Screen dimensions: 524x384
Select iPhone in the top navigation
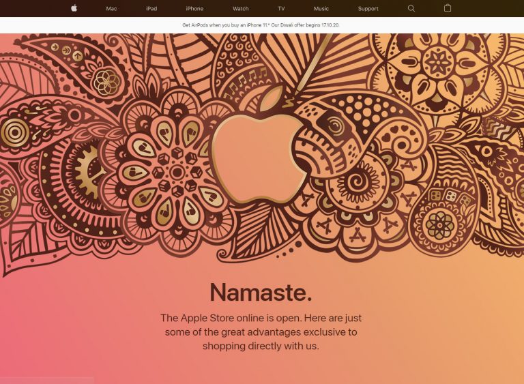click(194, 9)
